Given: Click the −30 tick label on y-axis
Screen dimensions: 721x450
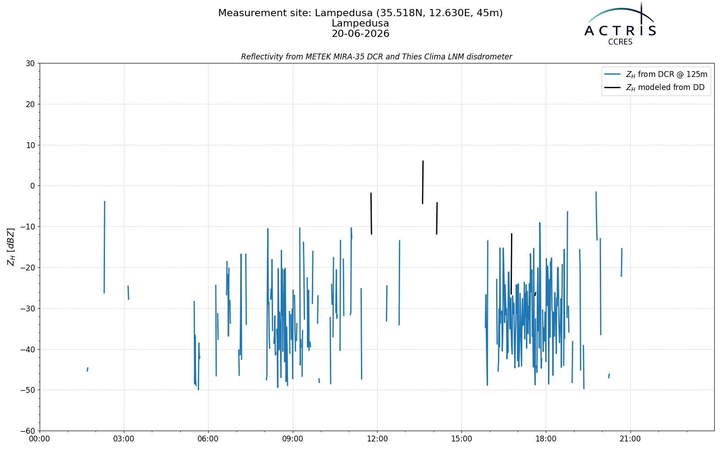Looking at the screenshot, I should tap(27, 309).
